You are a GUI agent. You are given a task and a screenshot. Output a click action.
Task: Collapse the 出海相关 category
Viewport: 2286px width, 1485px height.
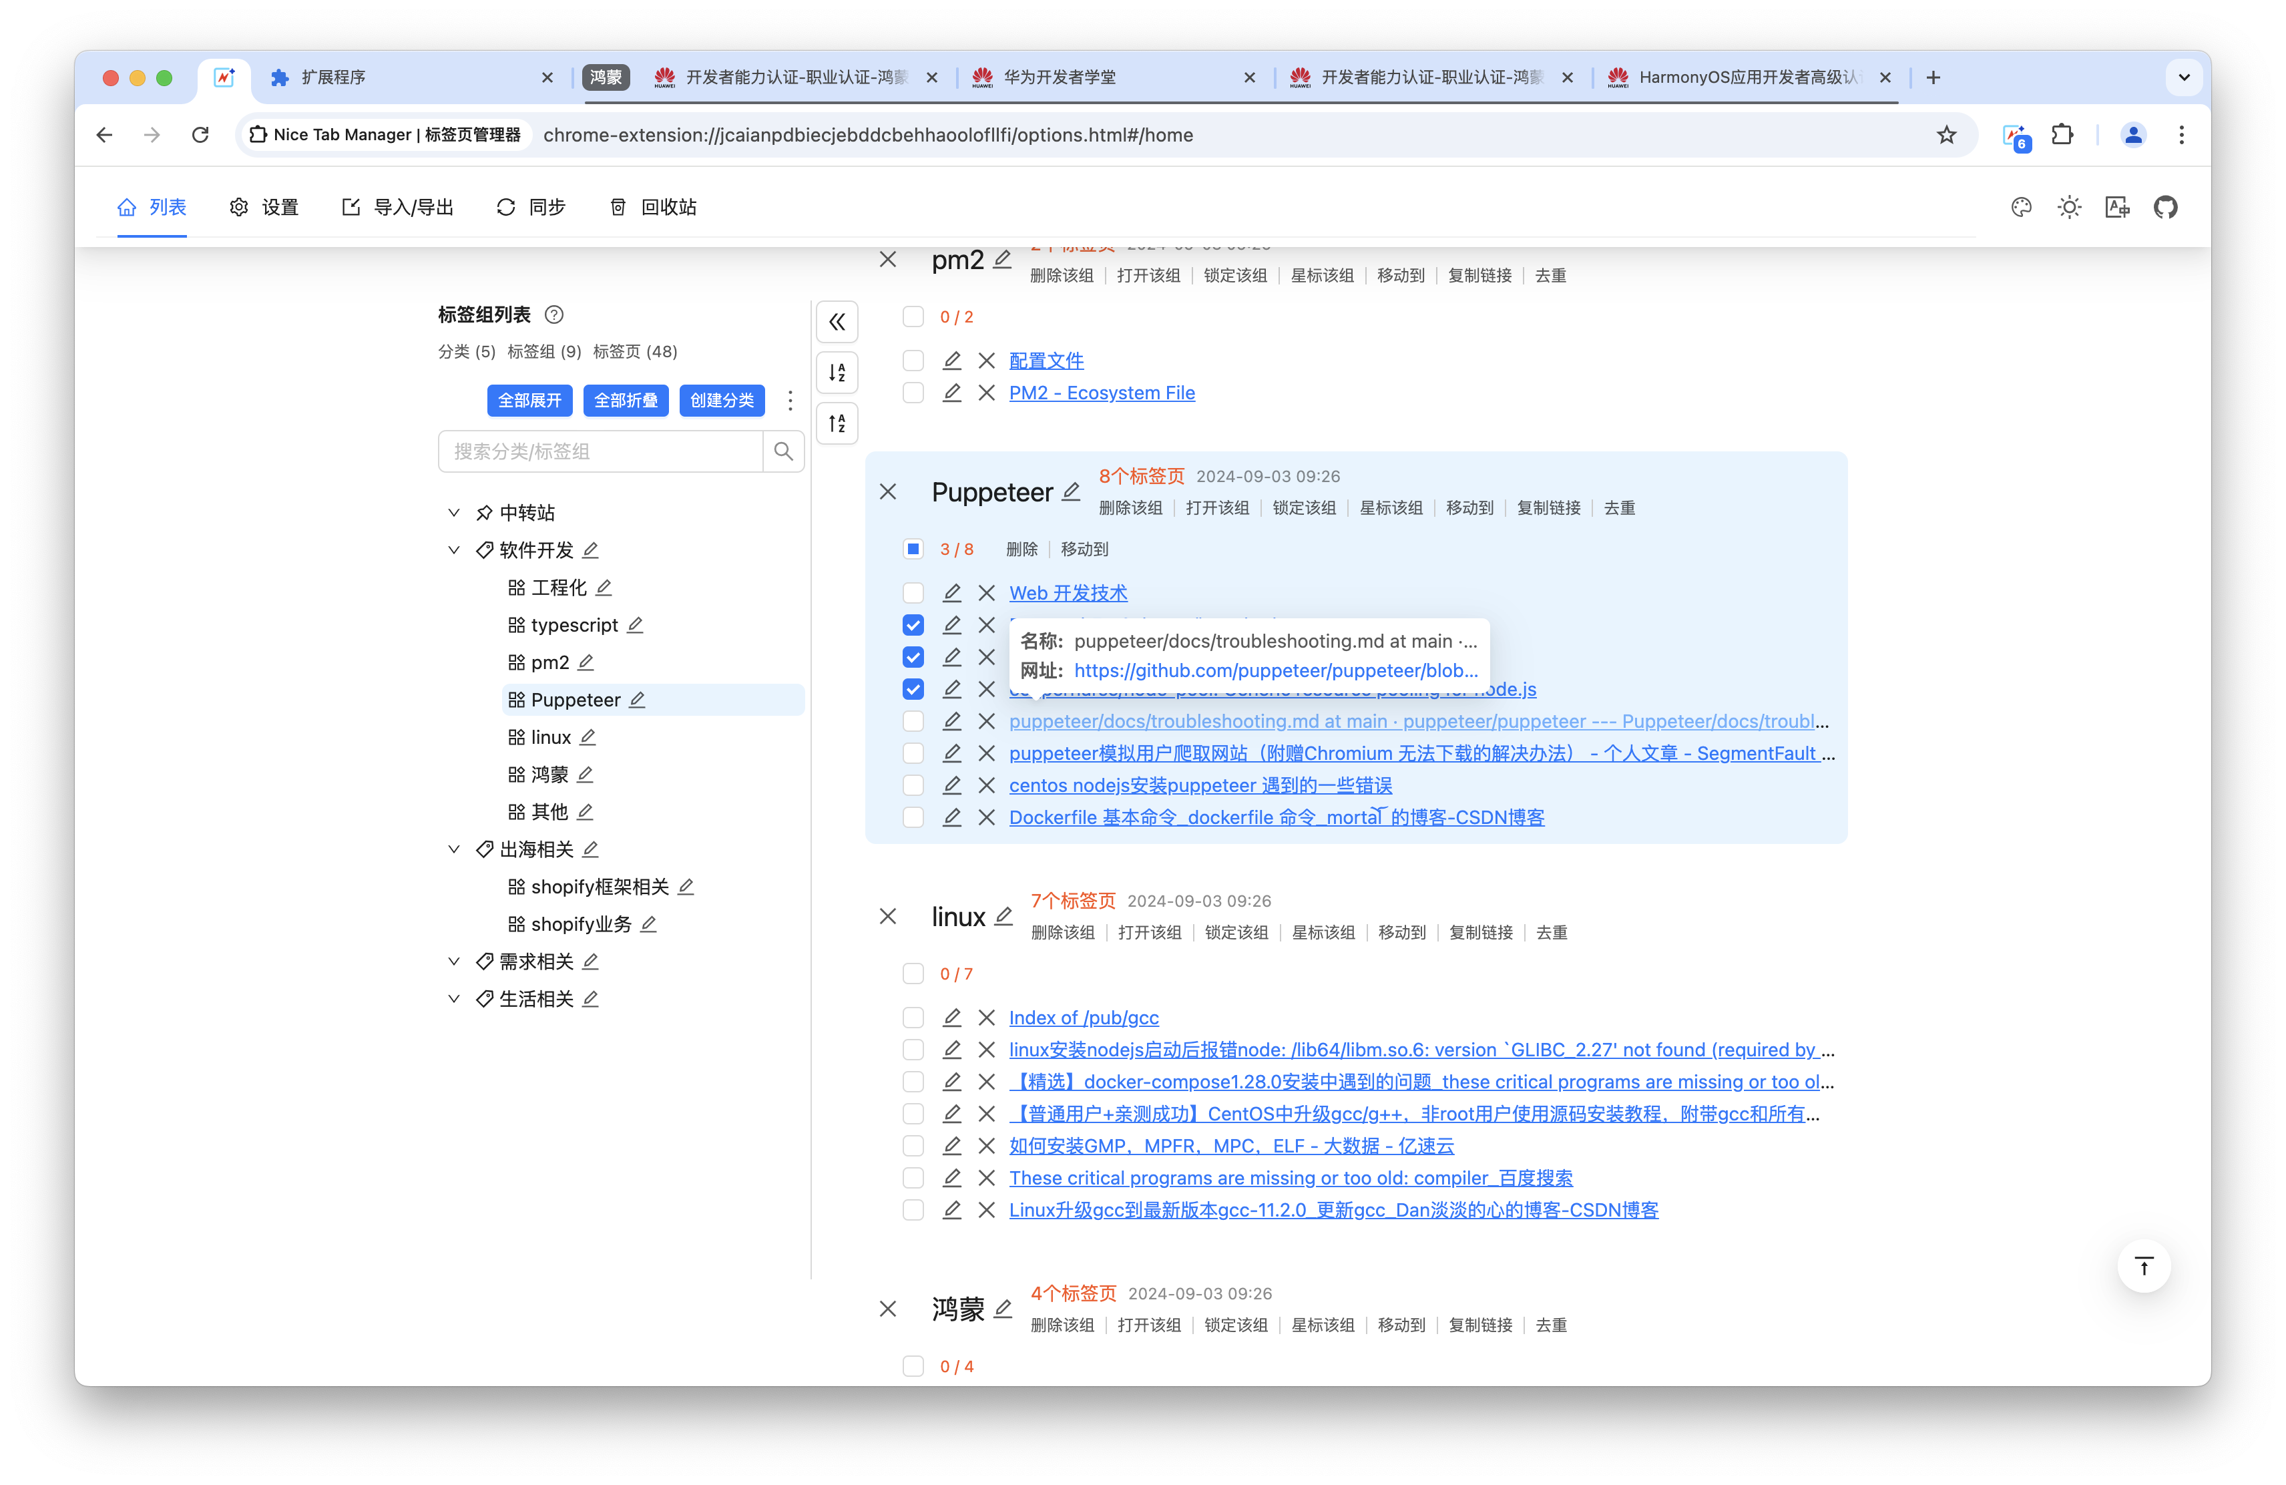(453, 849)
